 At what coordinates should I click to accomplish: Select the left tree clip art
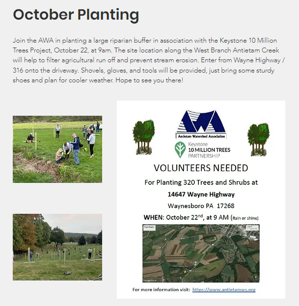(144, 135)
